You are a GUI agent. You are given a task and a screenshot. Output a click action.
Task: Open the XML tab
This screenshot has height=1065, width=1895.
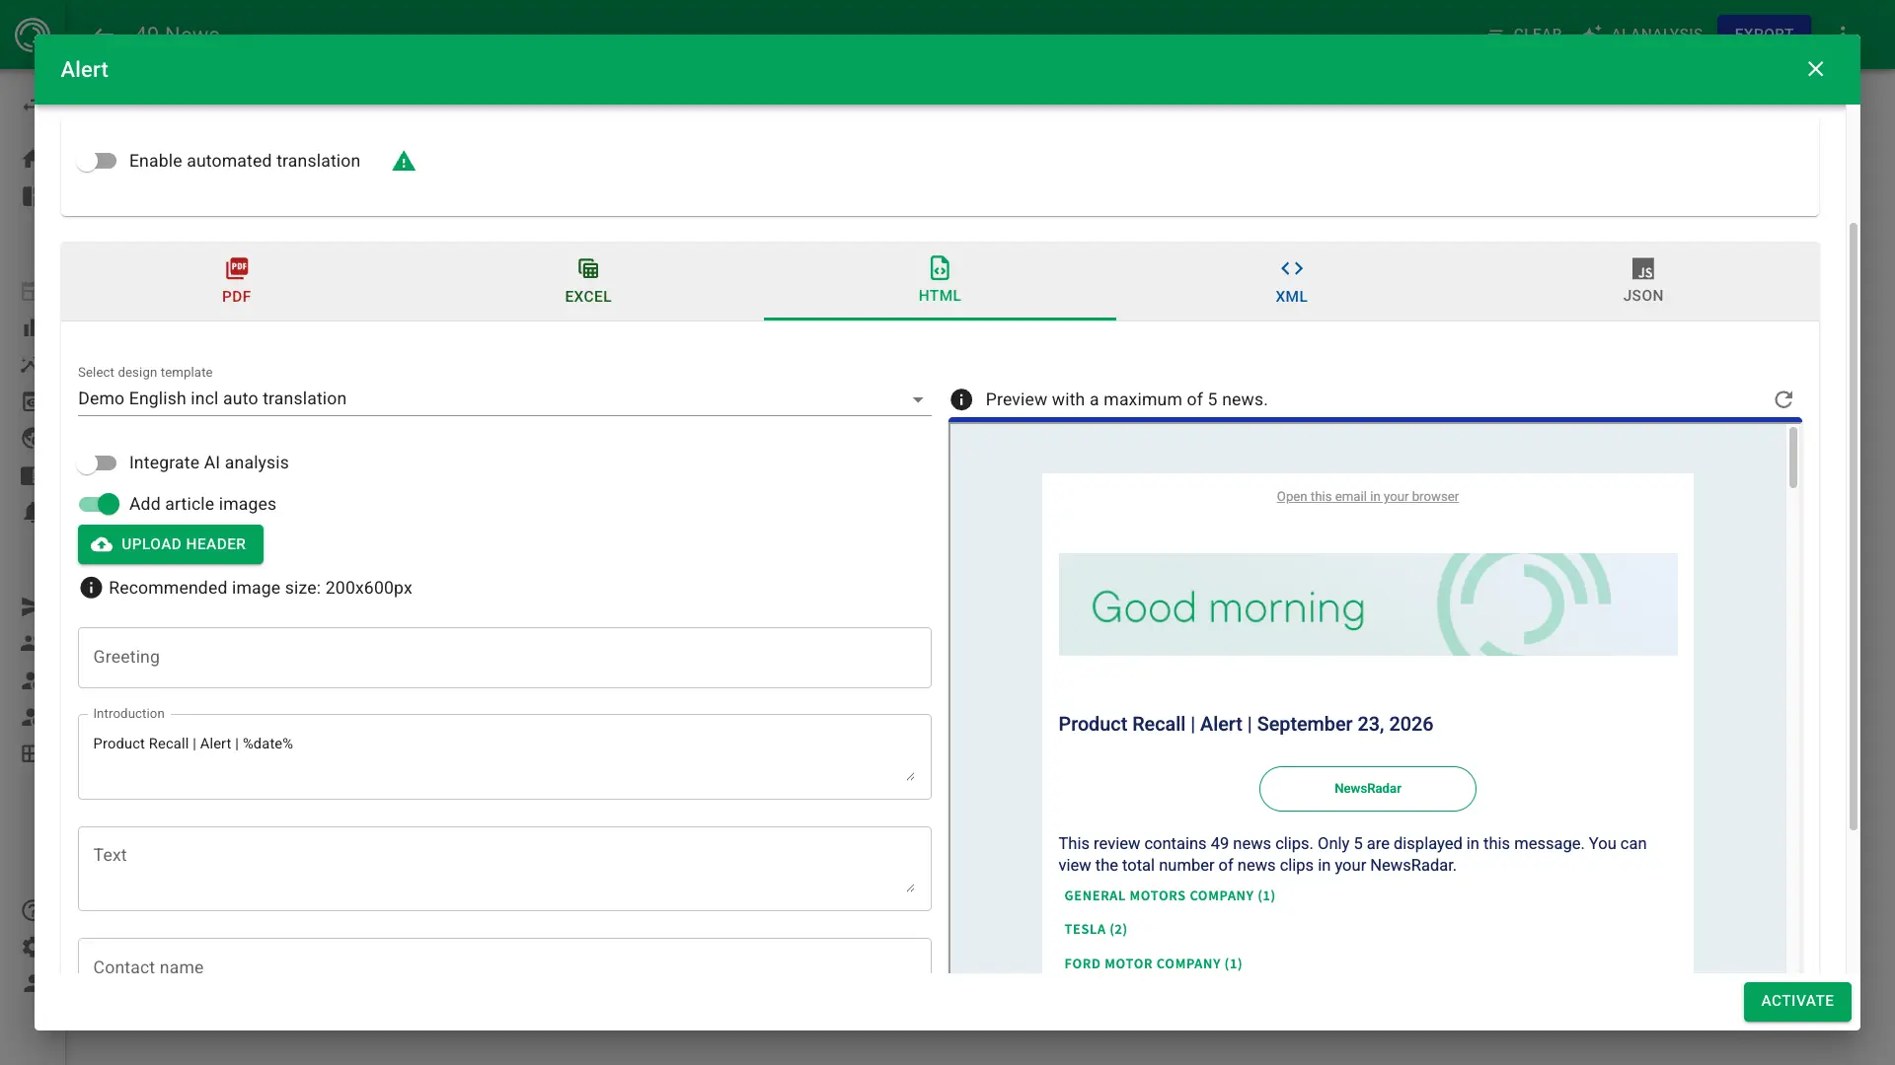(1291, 281)
